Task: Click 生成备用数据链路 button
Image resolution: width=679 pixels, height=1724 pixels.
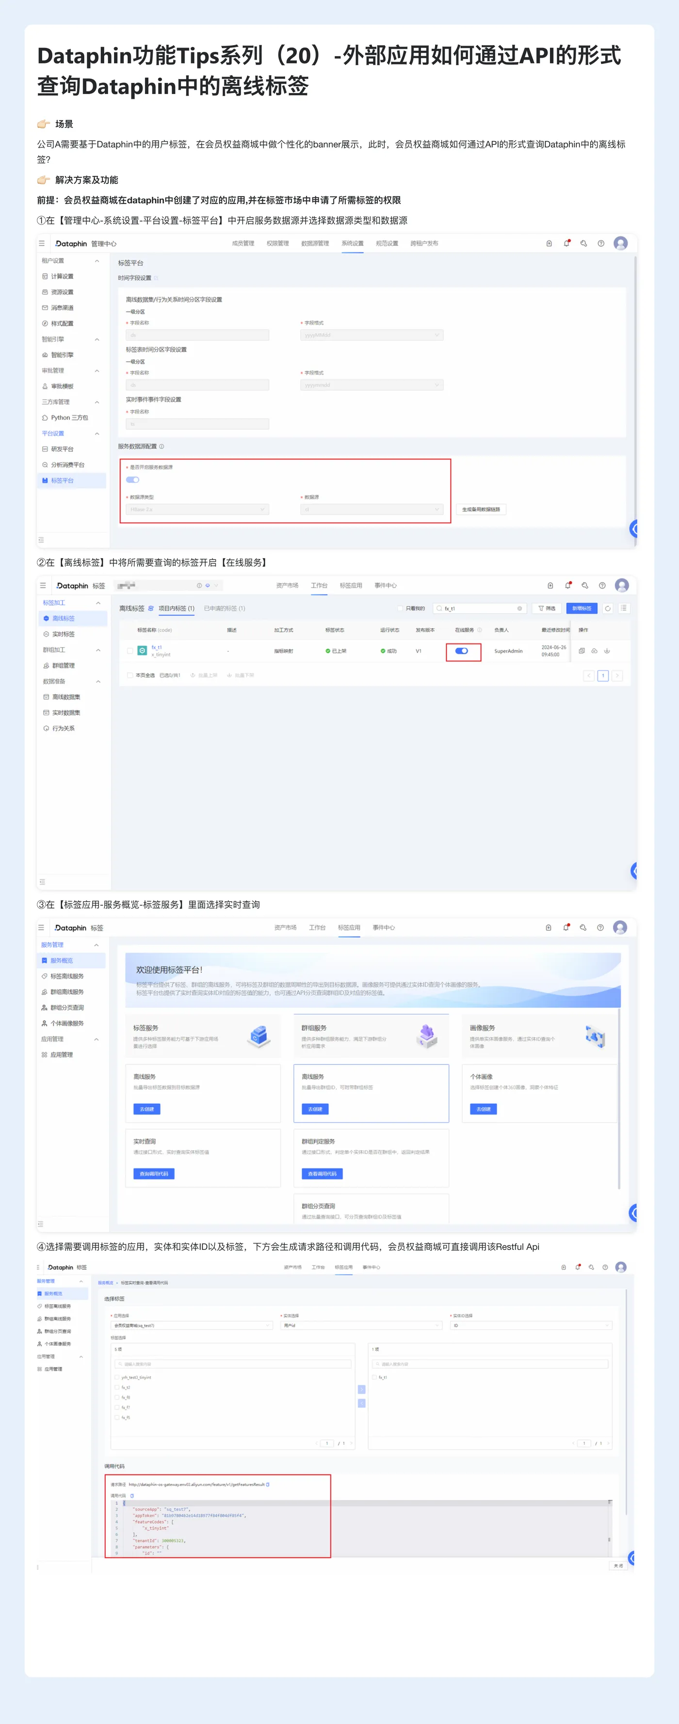Action: (x=481, y=510)
